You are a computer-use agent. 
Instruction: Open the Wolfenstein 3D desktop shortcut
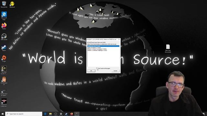(4, 81)
